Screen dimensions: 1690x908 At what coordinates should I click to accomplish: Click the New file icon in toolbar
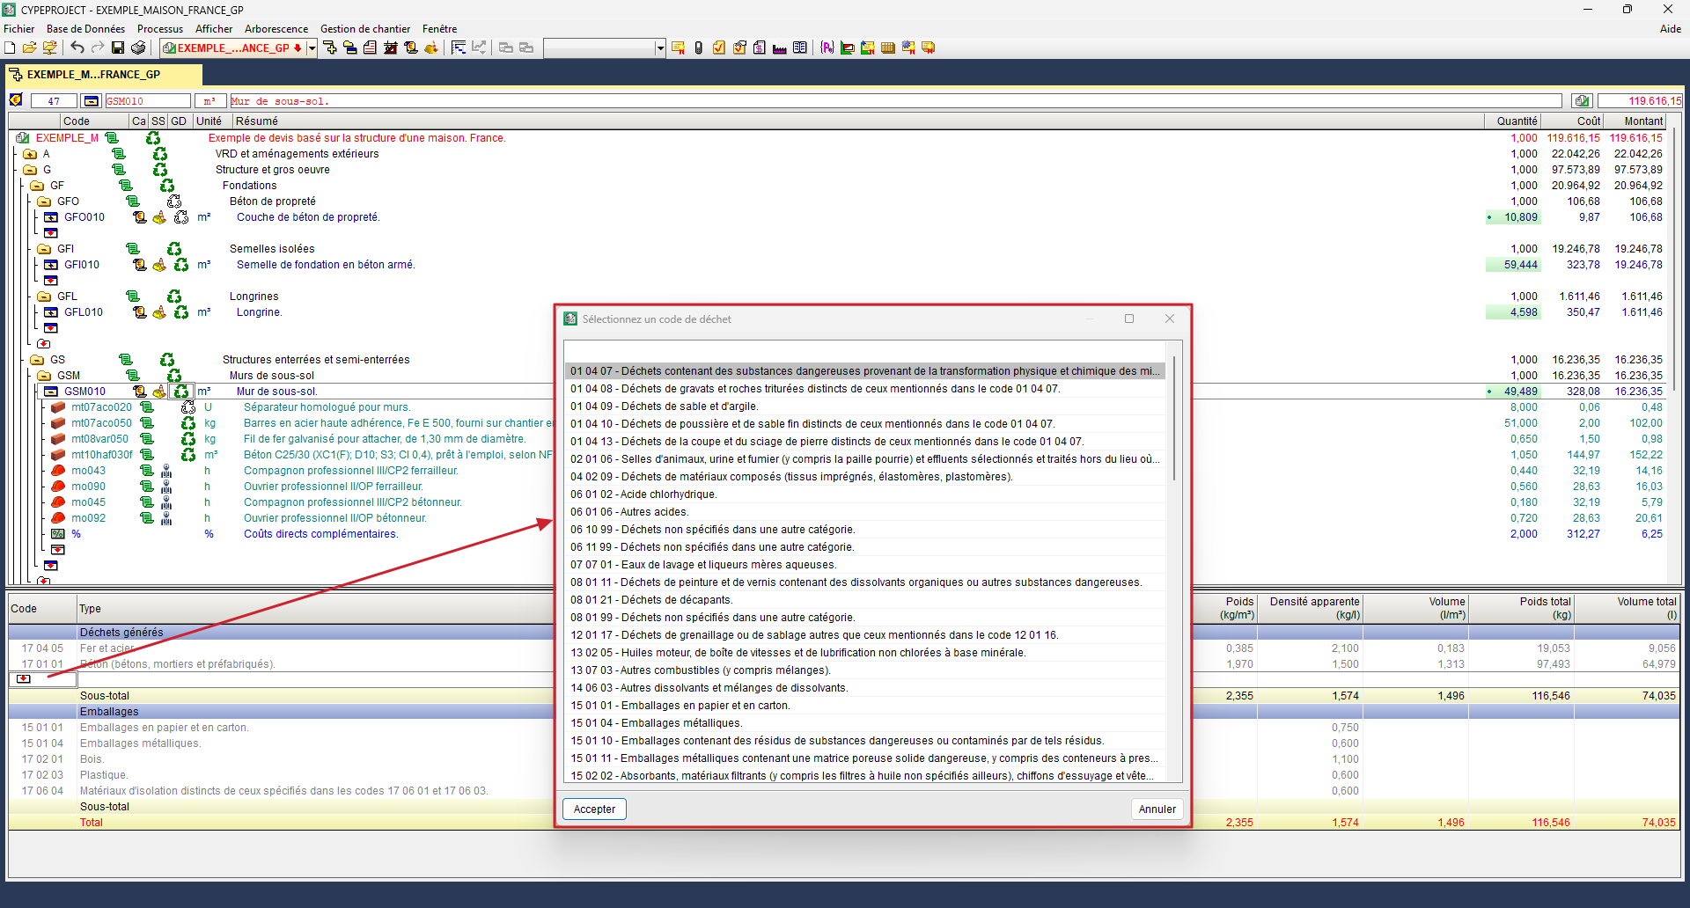pos(10,48)
